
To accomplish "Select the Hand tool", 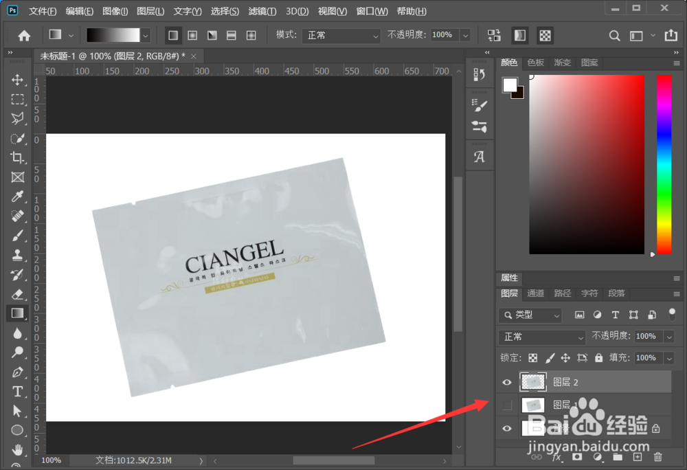I will coord(17,449).
